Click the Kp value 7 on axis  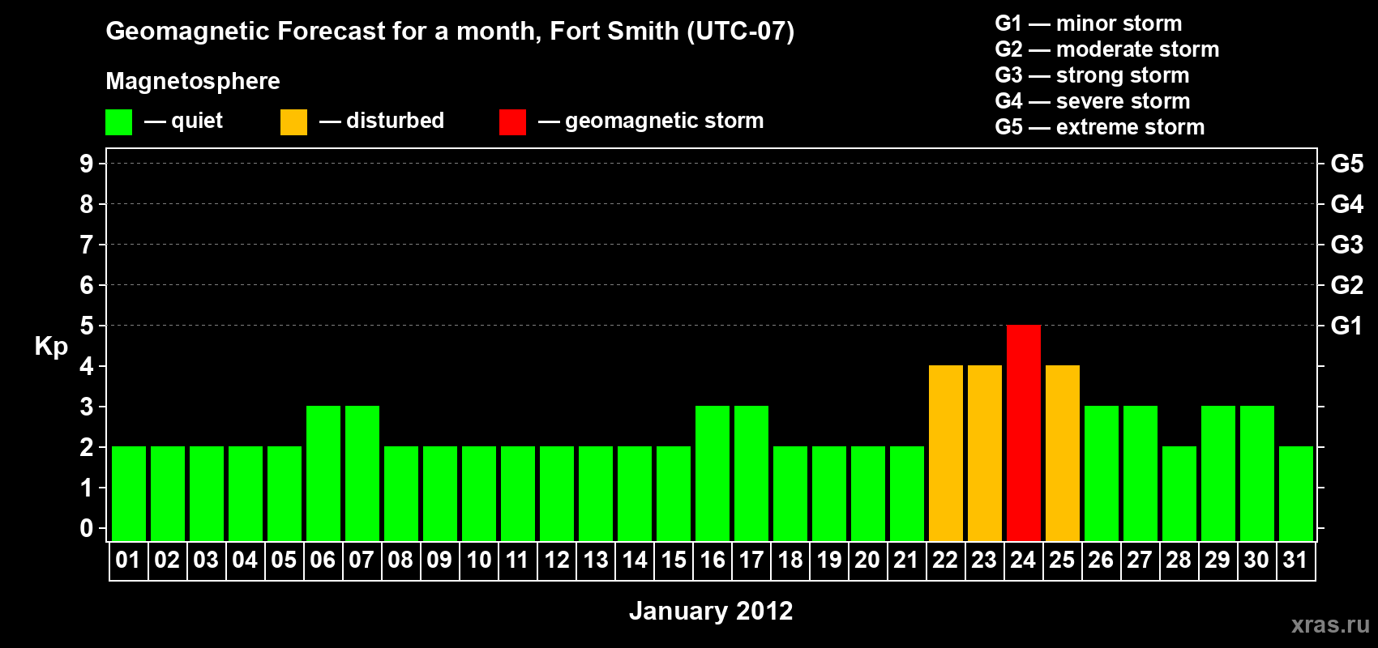click(87, 245)
